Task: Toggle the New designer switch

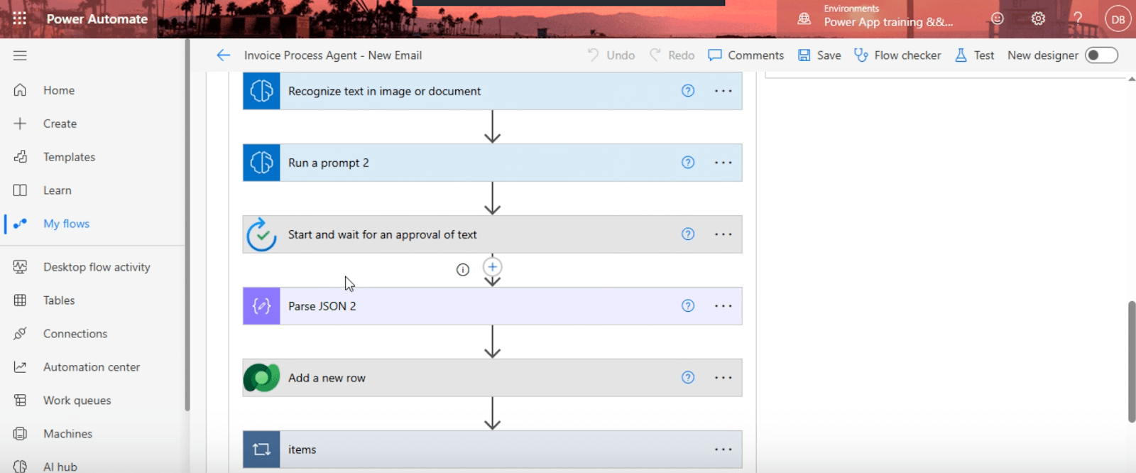Action: [1101, 55]
